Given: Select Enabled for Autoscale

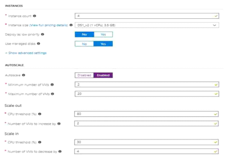Looking at the screenshot, I should pos(103,75).
